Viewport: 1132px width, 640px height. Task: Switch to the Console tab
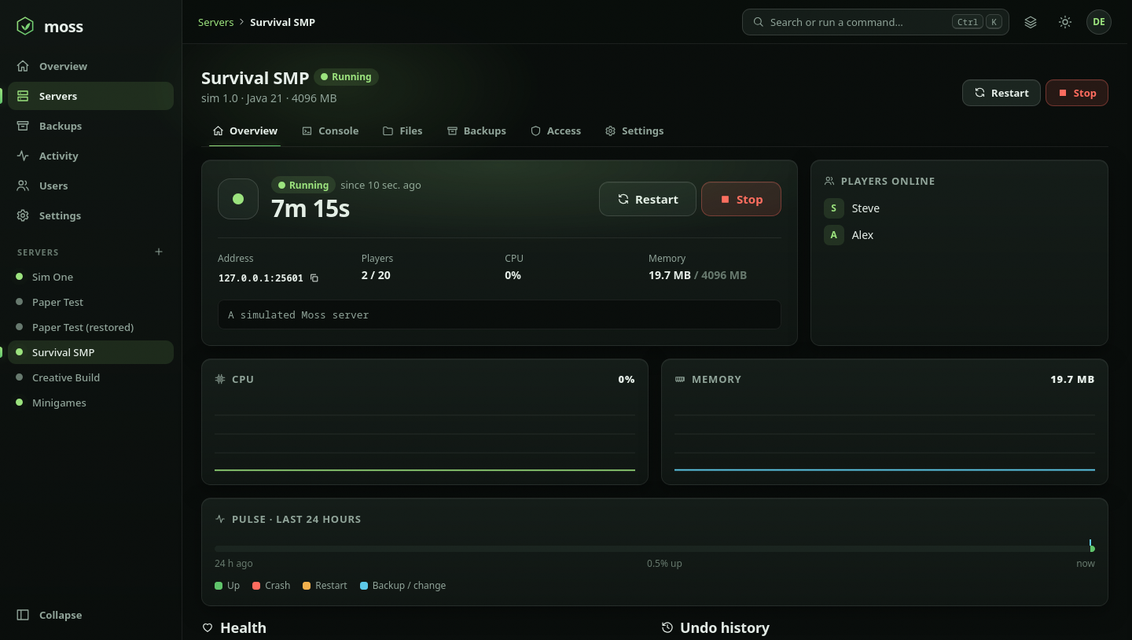point(330,131)
